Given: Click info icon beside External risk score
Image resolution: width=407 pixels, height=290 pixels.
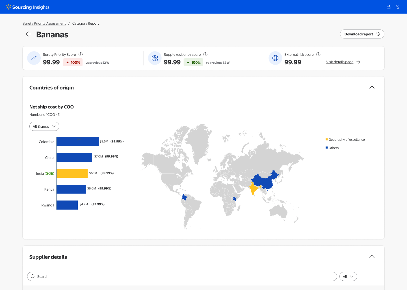Looking at the screenshot, I should tap(318, 54).
